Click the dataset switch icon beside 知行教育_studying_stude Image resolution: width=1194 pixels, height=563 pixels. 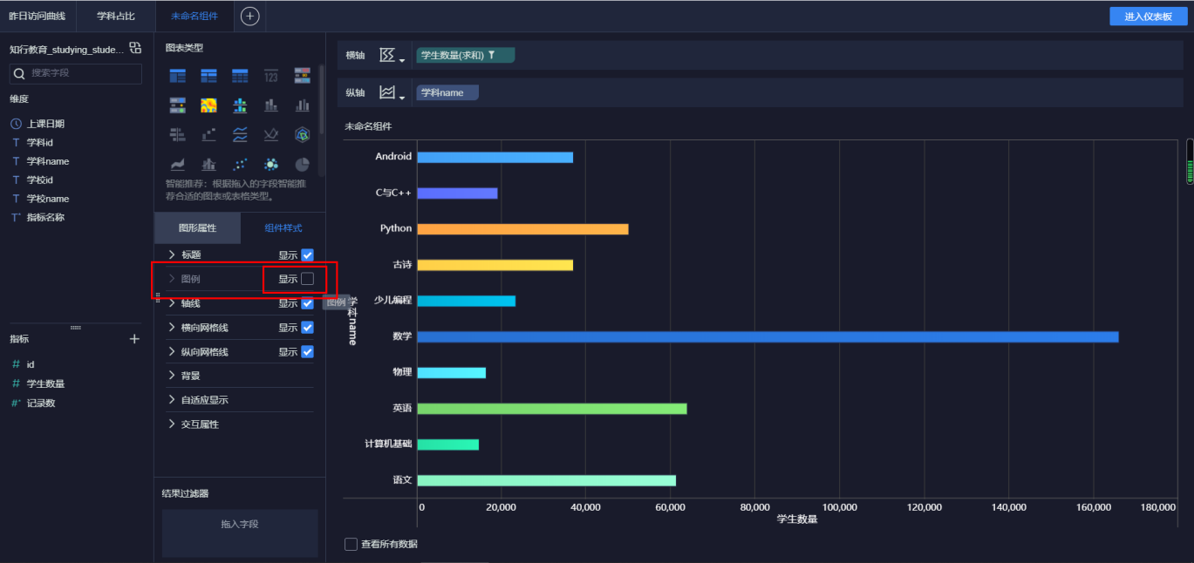coord(135,48)
